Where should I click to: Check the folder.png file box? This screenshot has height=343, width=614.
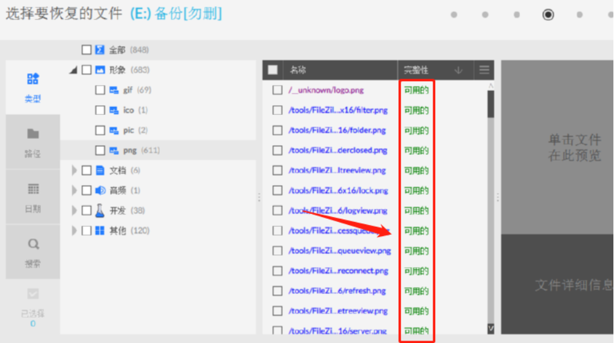point(277,130)
